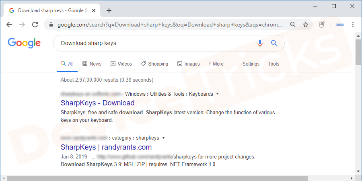Open the profile avatar in toolbar

coord(339,25)
